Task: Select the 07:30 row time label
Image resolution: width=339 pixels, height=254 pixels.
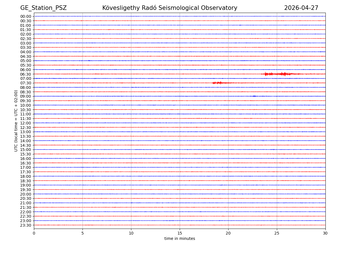Action: click(26, 83)
